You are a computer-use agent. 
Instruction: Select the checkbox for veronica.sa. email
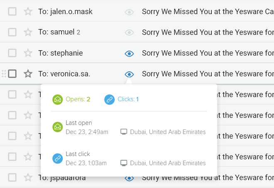click(12, 74)
